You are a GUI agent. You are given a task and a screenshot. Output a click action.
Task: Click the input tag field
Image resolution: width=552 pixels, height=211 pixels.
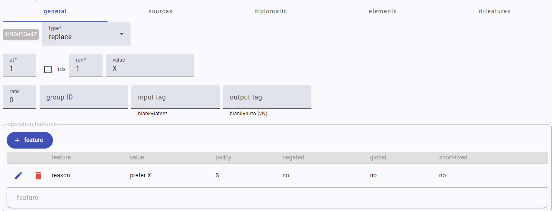pos(176,97)
